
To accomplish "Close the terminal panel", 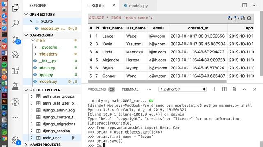I will [x=254, y=89].
